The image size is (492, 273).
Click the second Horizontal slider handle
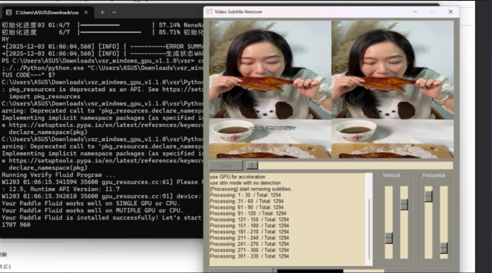point(444,248)
